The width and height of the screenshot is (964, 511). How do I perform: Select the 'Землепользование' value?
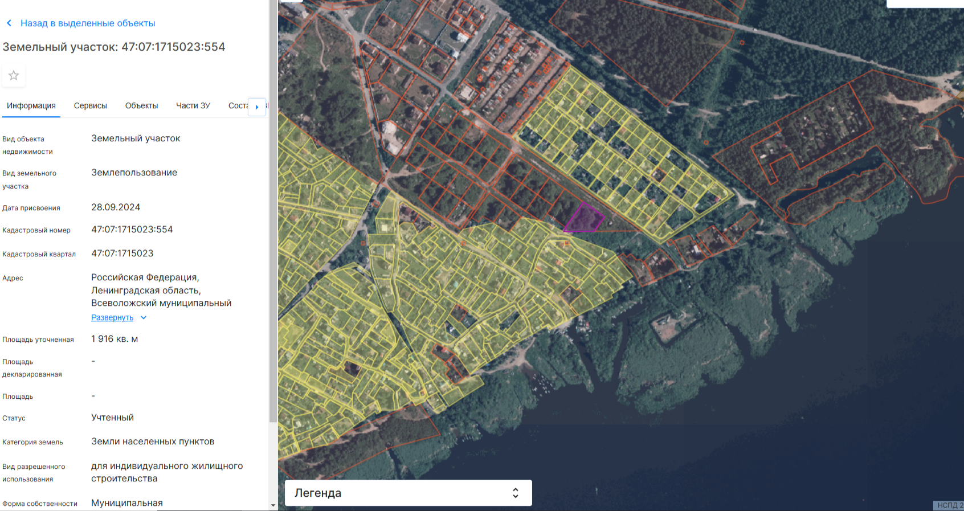(x=134, y=173)
